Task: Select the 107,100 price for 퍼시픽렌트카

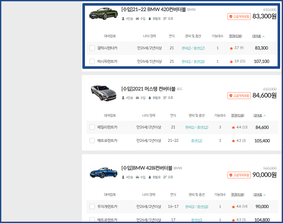Action: tap(262, 61)
